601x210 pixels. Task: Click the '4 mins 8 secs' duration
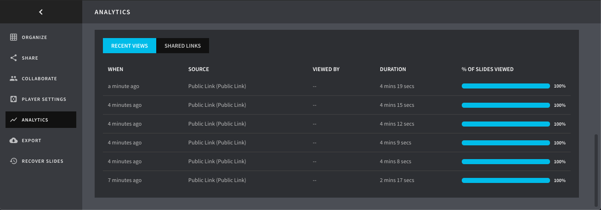coord(396,161)
